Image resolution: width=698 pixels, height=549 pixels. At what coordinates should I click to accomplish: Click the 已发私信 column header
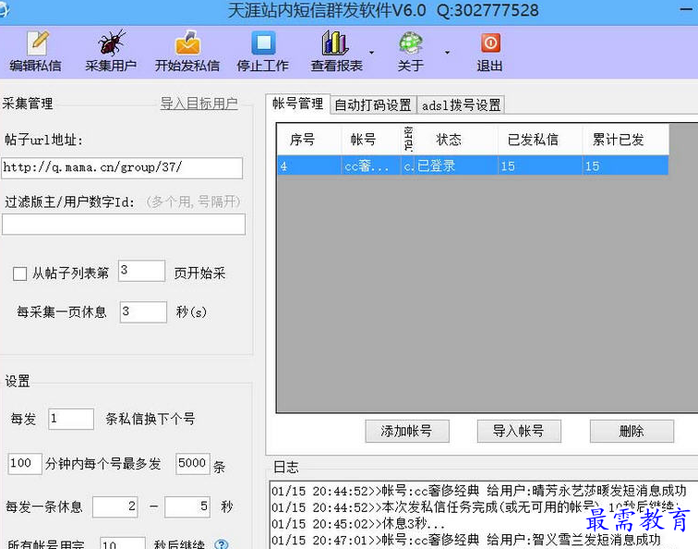click(540, 140)
